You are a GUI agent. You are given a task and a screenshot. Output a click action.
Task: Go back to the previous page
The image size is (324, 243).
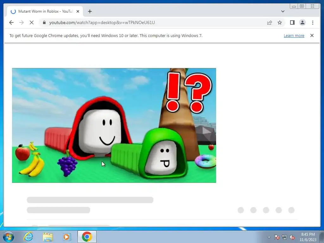point(11,22)
